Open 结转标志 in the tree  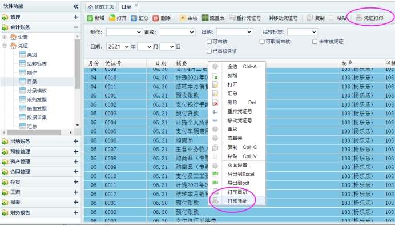click(37, 64)
